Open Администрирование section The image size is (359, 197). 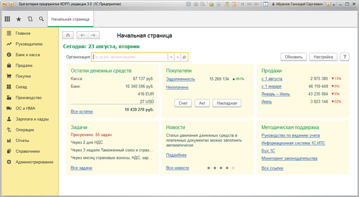[34, 162]
